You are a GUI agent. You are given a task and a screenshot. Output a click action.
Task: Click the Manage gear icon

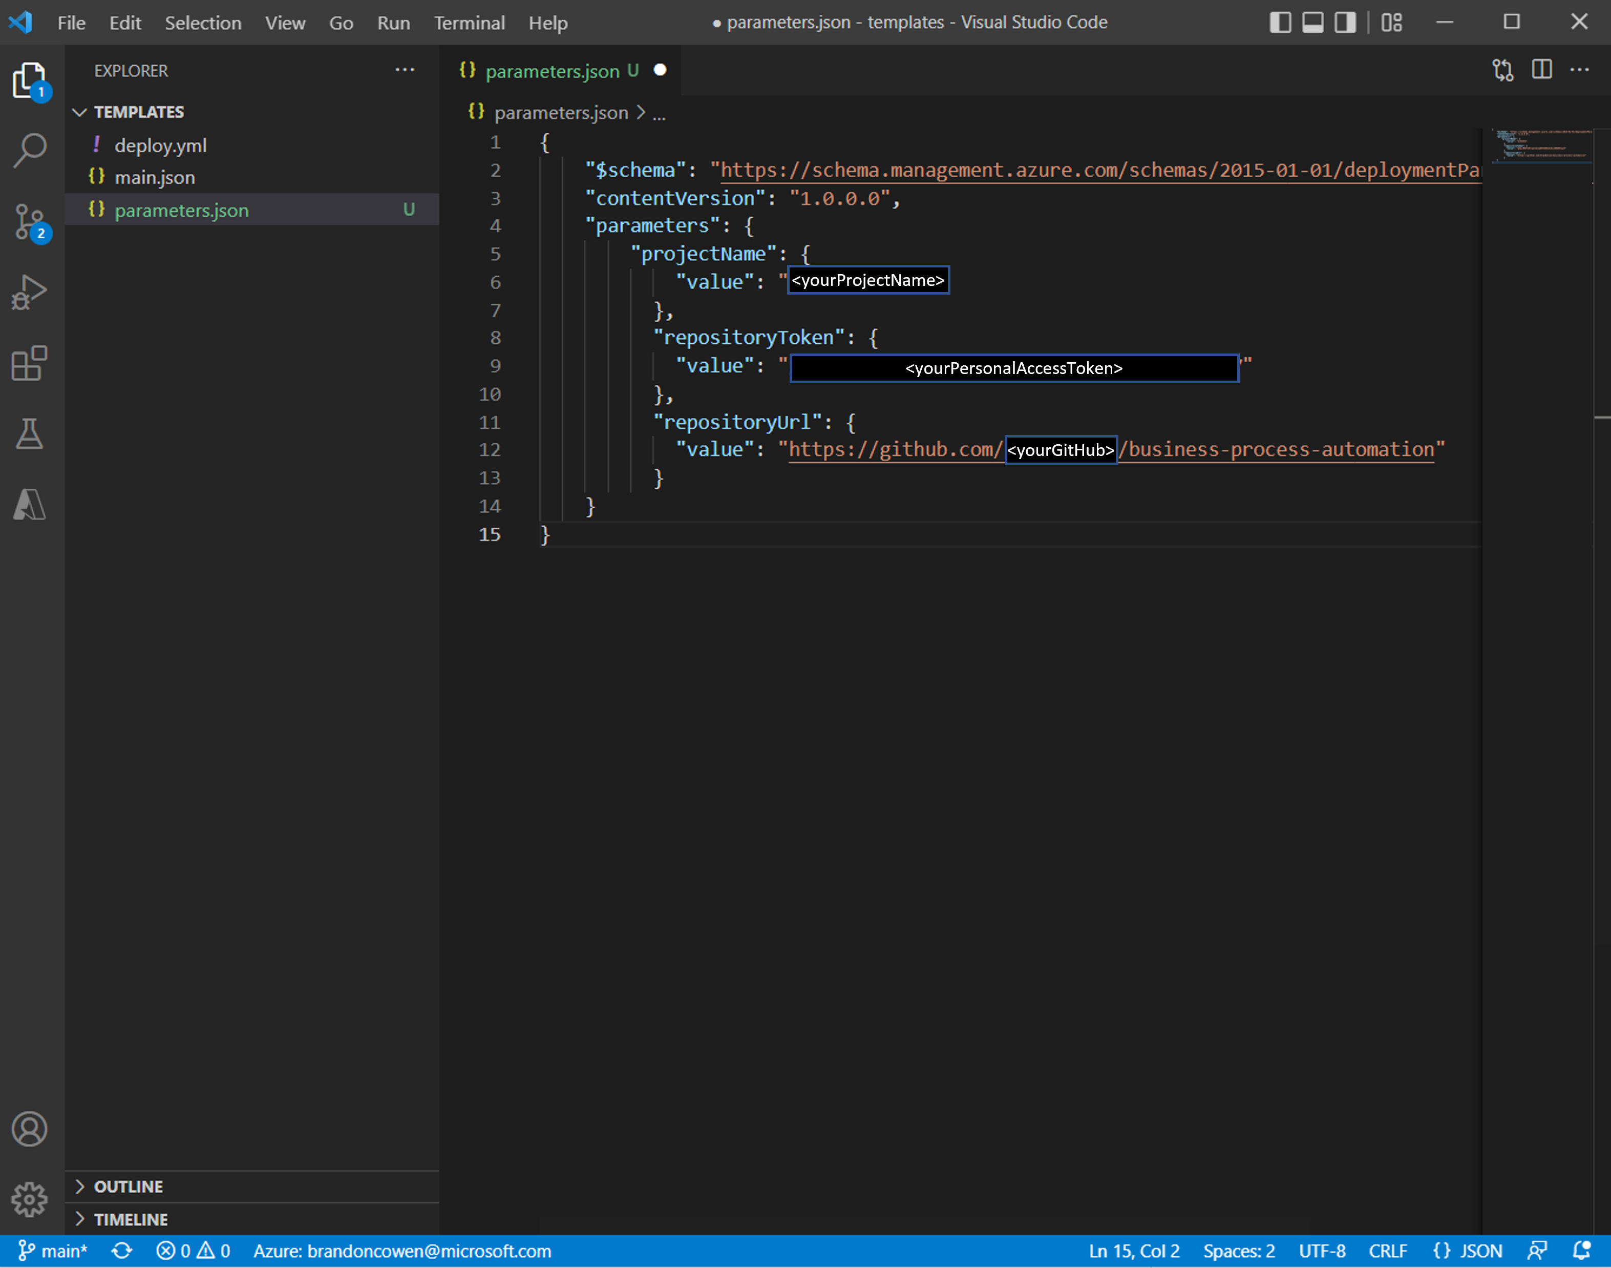coord(30,1199)
